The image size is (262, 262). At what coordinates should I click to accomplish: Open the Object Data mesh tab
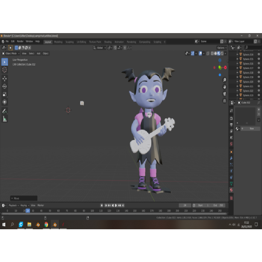click(232, 184)
